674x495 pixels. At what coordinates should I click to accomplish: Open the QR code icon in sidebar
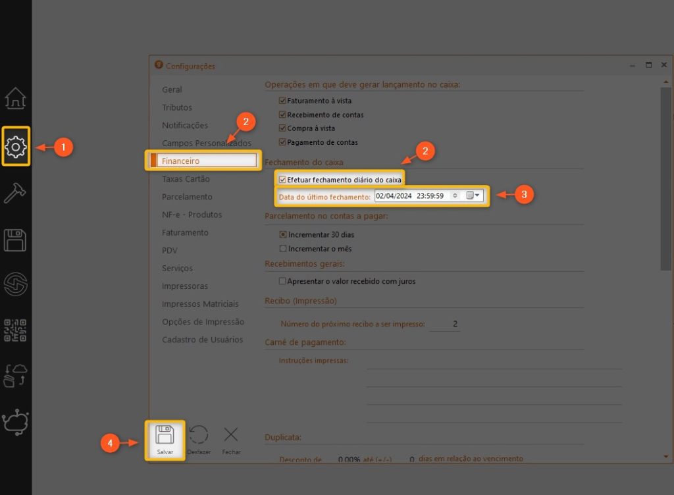coord(15,330)
